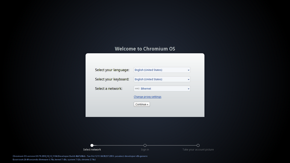Click the Ethernet connection icon

(137, 89)
